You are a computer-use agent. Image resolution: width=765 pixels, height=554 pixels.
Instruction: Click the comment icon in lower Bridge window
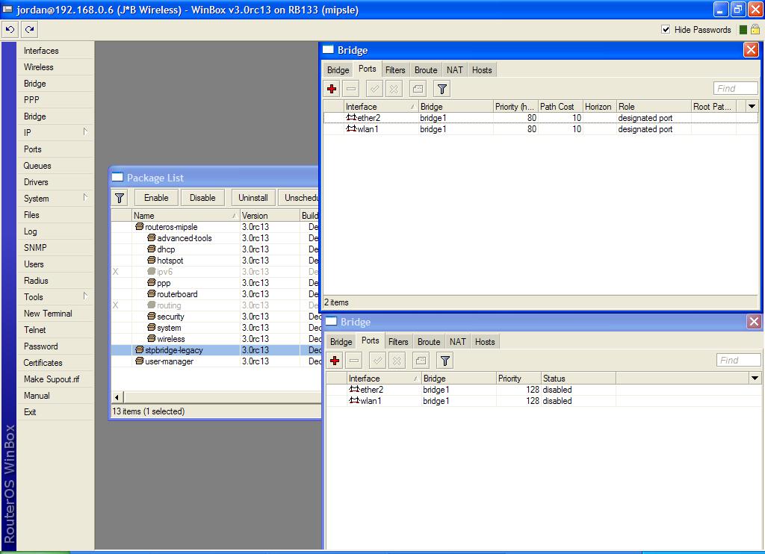click(x=421, y=361)
